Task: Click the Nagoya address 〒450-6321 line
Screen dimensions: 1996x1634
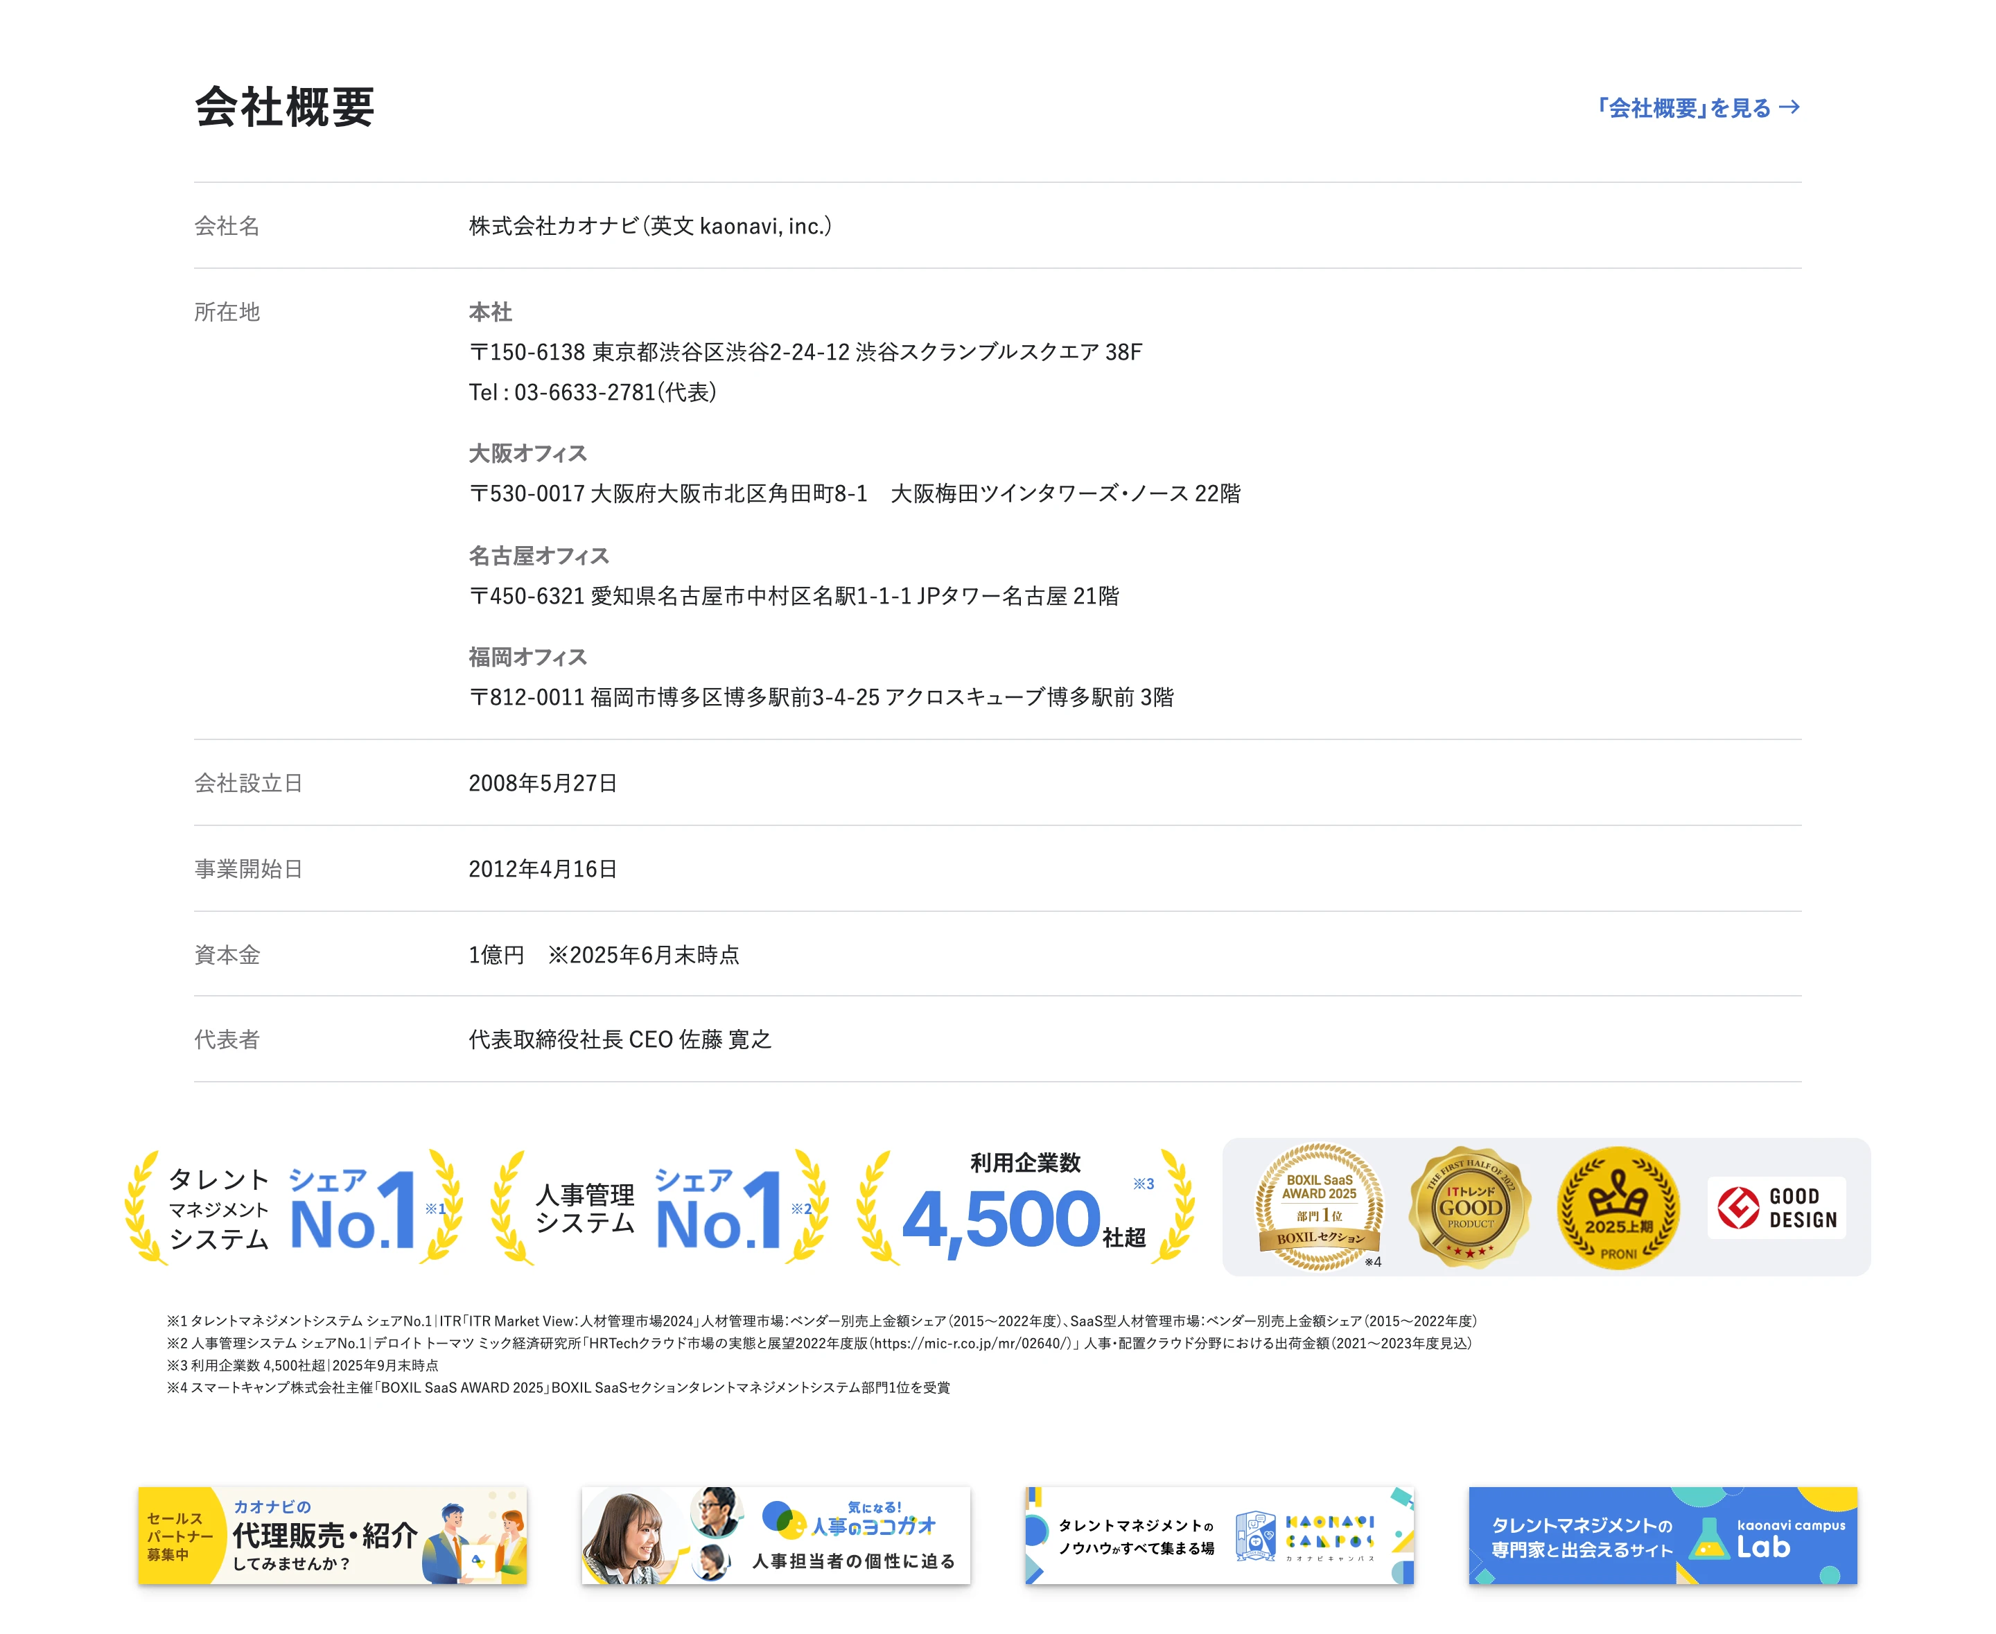Action: [x=794, y=596]
